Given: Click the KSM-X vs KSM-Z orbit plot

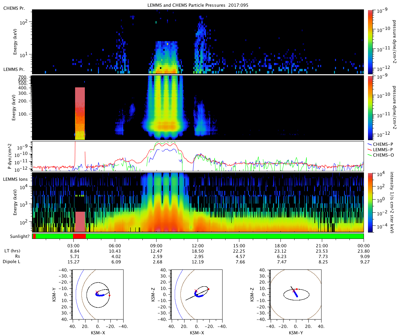Looking at the screenshot, I should [x=197, y=295].
